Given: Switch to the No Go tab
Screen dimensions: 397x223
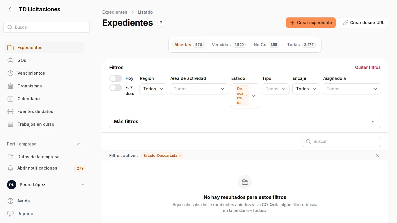Looking at the screenshot, I should 266,45.
